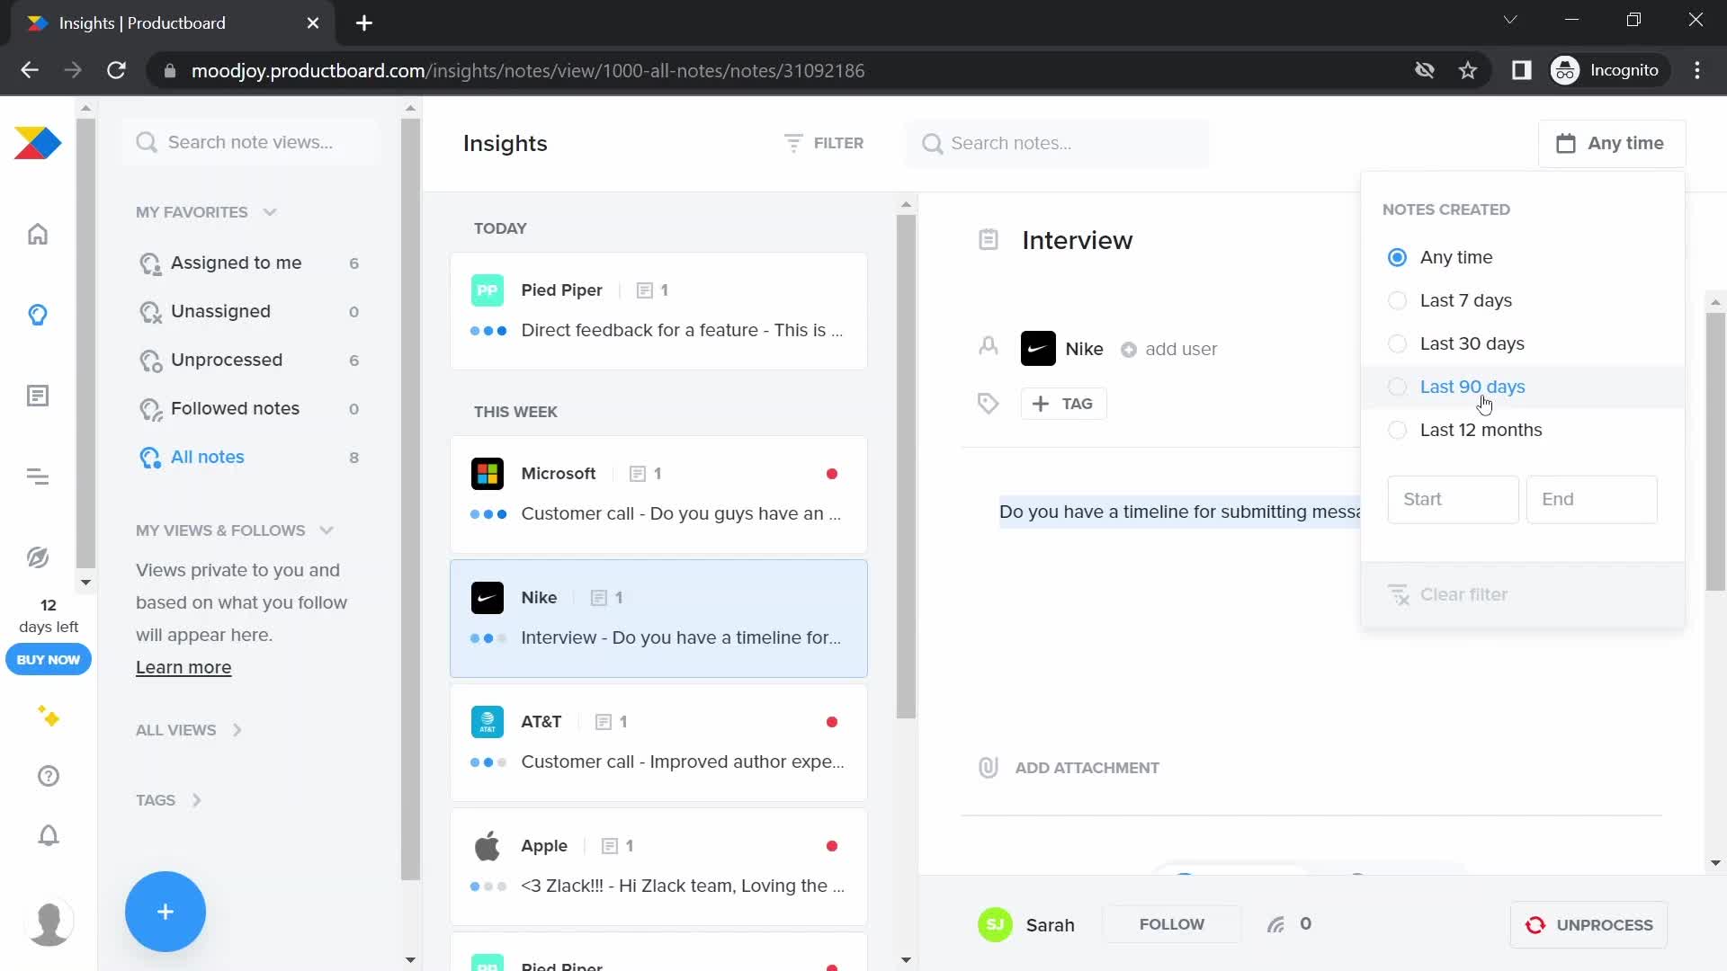Open Unassigned notes view
This screenshot has width=1727, height=971.
click(x=249, y=311)
